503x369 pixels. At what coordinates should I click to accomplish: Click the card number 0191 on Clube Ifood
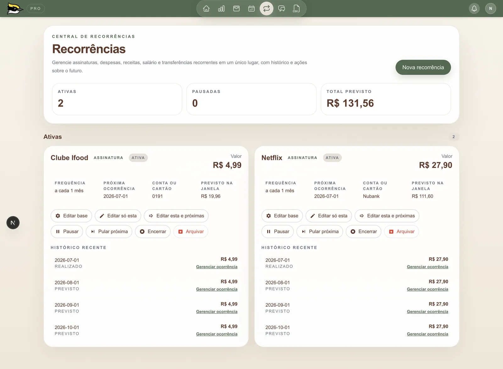tap(158, 196)
